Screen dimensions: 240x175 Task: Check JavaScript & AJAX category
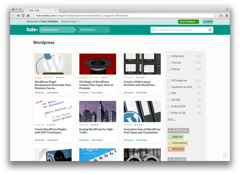169,87
